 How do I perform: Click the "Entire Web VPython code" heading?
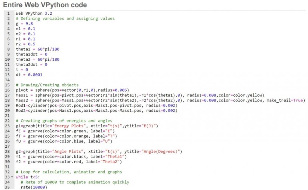(45, 5)
